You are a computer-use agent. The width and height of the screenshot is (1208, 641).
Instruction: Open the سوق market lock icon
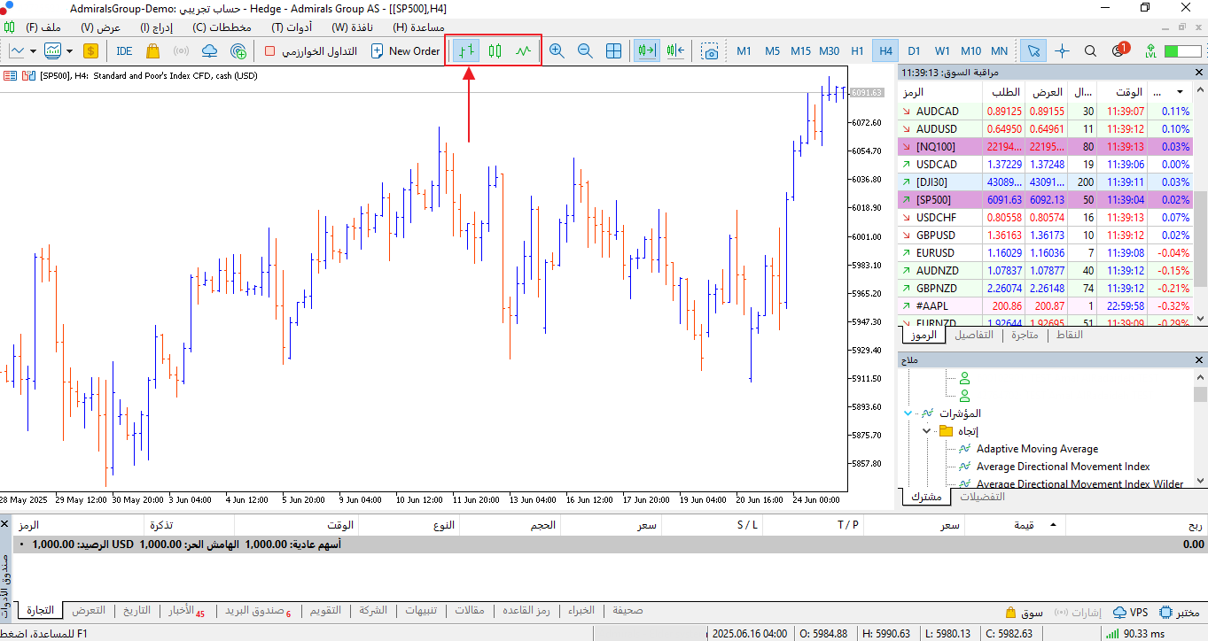click(1024, 613)
